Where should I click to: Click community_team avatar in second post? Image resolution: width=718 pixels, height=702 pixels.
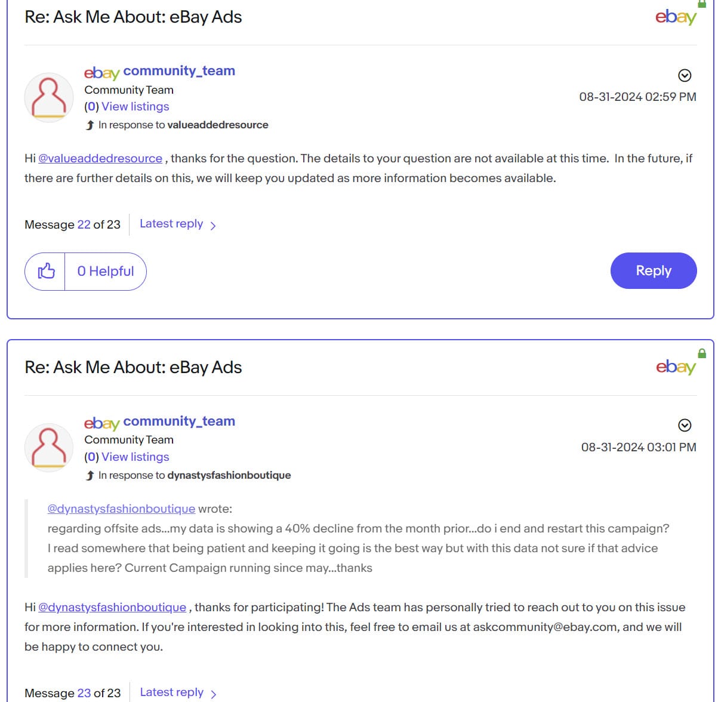[49, 448]
